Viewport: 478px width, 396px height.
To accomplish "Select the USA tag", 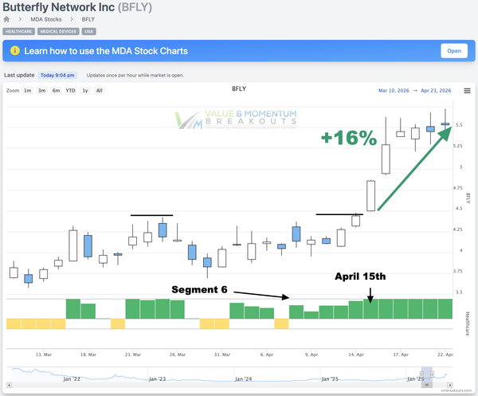I will point(88,31).
